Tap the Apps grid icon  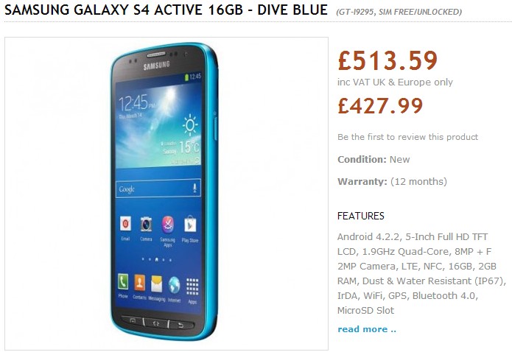coord(192,287)
